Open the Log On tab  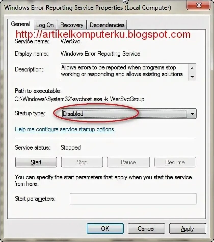(45, 25)
